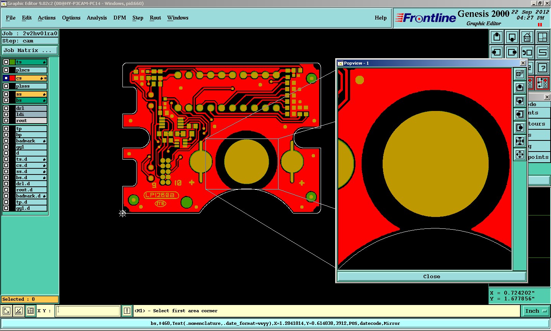
Task: Open the Rout menu
Action: 155,18
